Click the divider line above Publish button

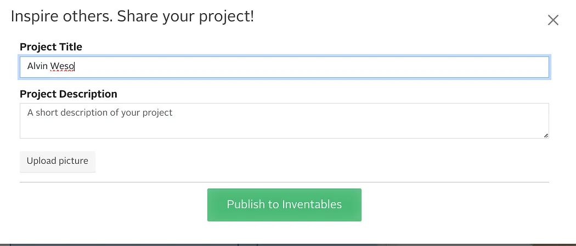[x=284, y=182]
